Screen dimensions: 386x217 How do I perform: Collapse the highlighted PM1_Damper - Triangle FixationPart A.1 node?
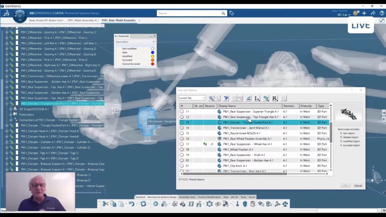[x=7, y=103]
